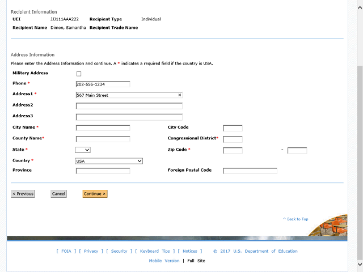Image resolution: width=363 pixels, height=272 pixels.
Task: Focus the City Code field
Action: point(233,128)
